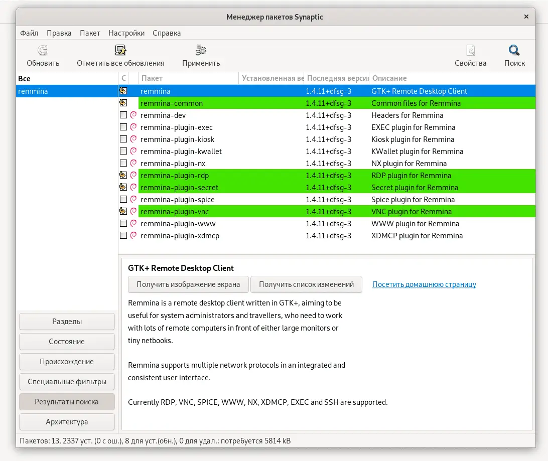Open the Пакет menu
Viewport: 548px width, 461px height.
[90, 33]
